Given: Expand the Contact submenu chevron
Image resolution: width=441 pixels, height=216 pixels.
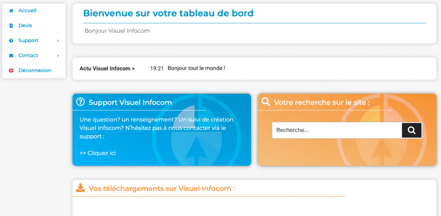Looking at the screenshot, I should click(x=58, y=56).
